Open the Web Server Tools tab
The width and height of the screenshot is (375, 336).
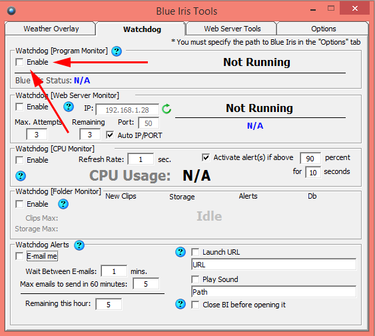point(232,29)
